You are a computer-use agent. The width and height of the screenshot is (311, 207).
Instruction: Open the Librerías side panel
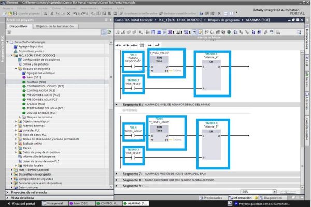[307, 103]
